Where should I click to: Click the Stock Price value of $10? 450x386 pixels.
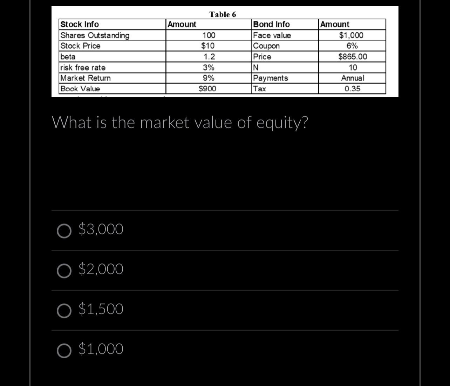pyautogui.click(x=208, y=46)
